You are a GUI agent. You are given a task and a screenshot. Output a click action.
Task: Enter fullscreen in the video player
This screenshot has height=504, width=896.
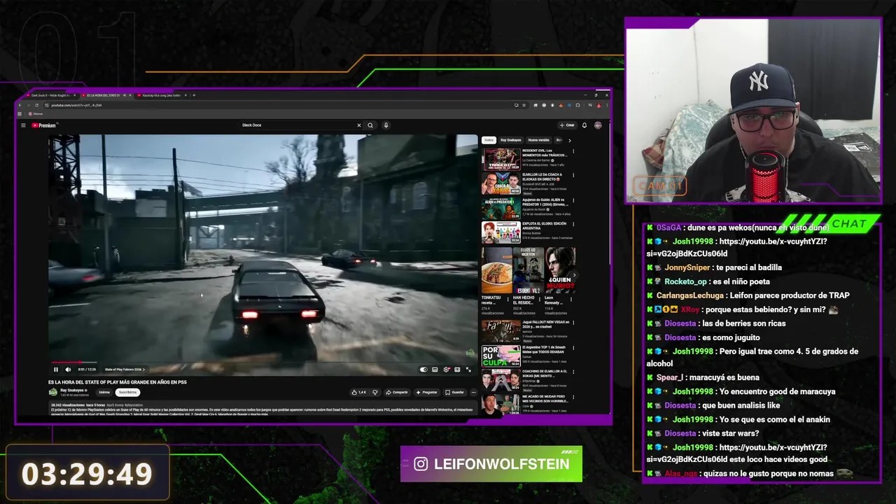click(468, 370)
